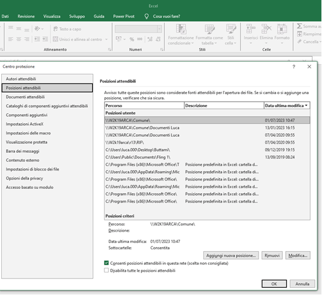Click the increase decimal icon

tap(150, 39)
